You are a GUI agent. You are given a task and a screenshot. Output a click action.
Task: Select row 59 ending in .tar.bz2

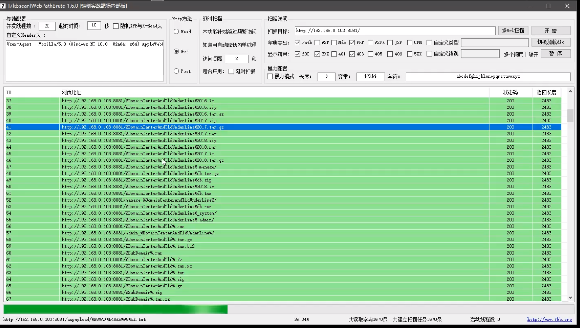(283, 247)
